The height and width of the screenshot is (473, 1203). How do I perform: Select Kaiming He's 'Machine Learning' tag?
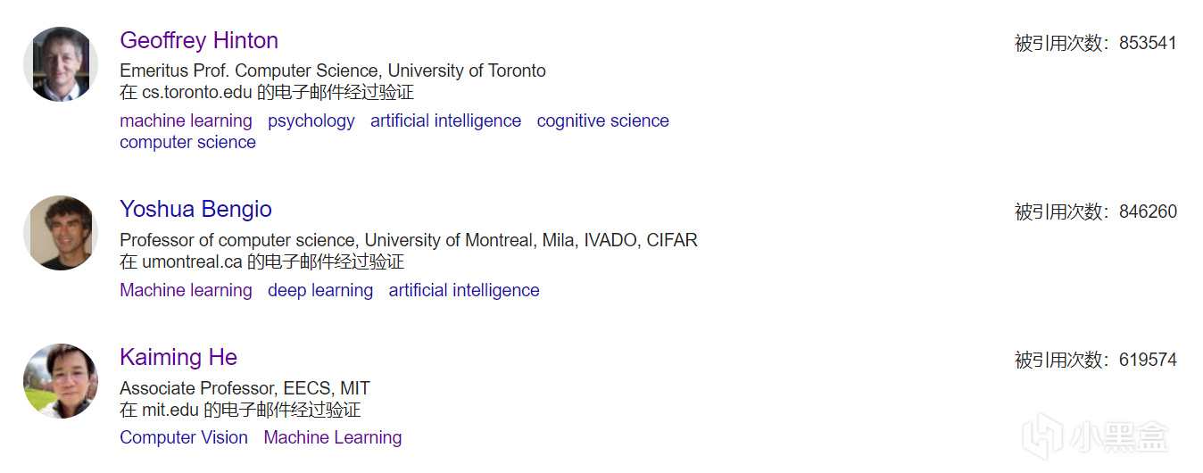click(333, 437)
